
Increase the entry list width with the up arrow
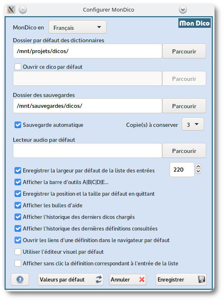click(198, 166)
